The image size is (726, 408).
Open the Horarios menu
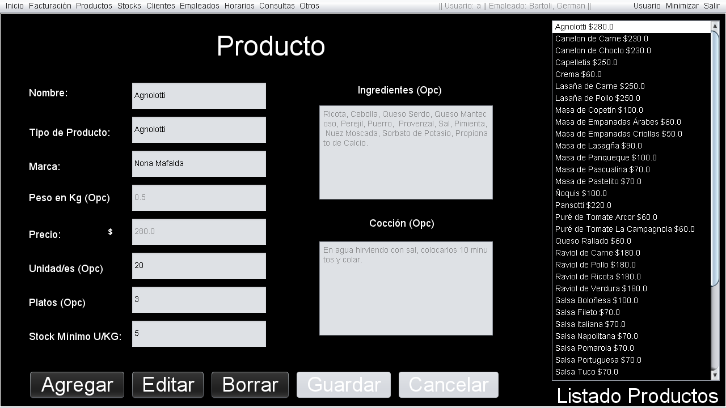click(x=239, y=6)
